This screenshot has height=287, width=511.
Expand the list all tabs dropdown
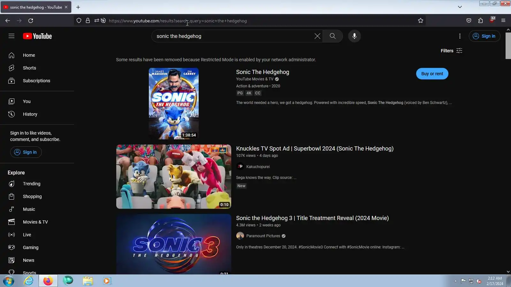[x=460, y=7]
